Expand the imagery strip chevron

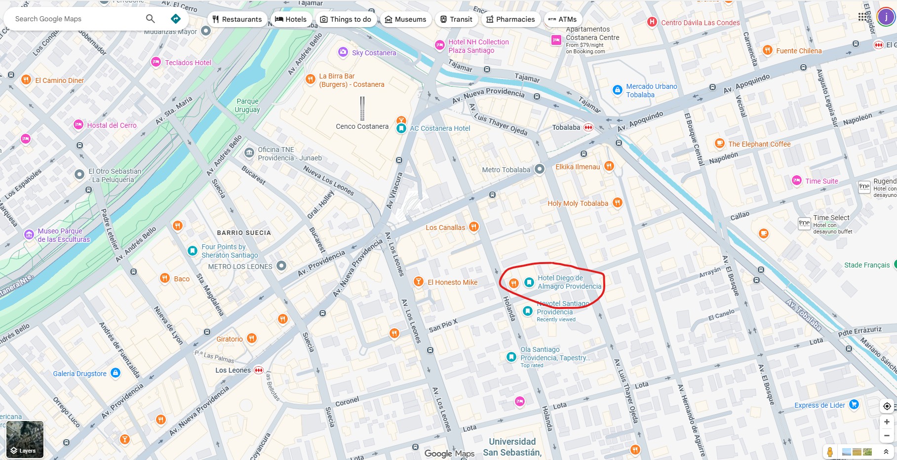coord(886,452)
